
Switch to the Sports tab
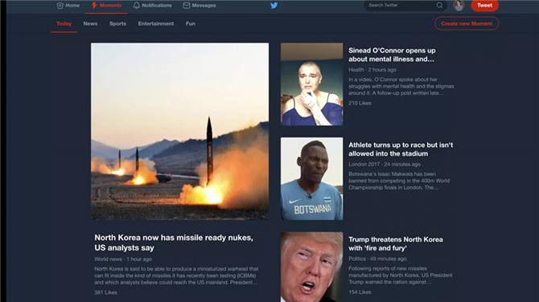(117, 23)
